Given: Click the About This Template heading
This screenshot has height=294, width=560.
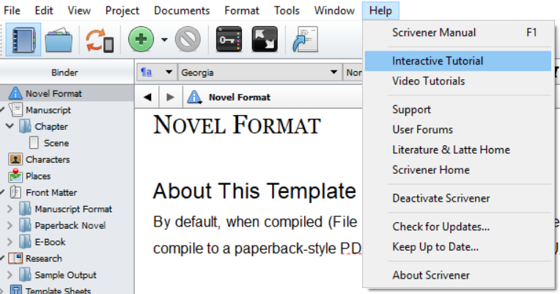Looking at the screenshot, I should click(254, 191).
